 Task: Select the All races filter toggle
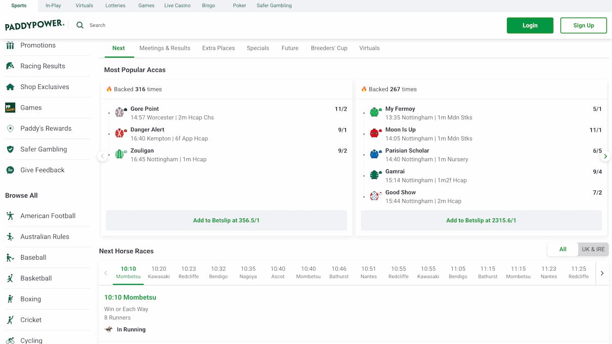(563, 249)
